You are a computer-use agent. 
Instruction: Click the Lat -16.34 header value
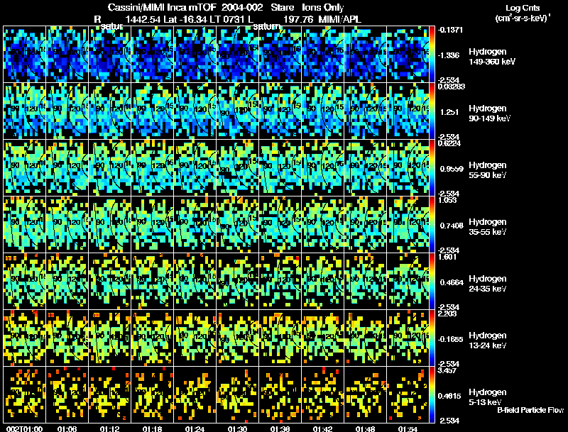click(x=185, y=19)
